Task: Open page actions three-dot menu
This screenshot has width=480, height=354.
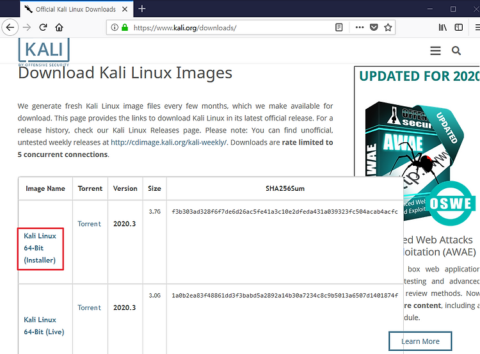Action: 360,28
